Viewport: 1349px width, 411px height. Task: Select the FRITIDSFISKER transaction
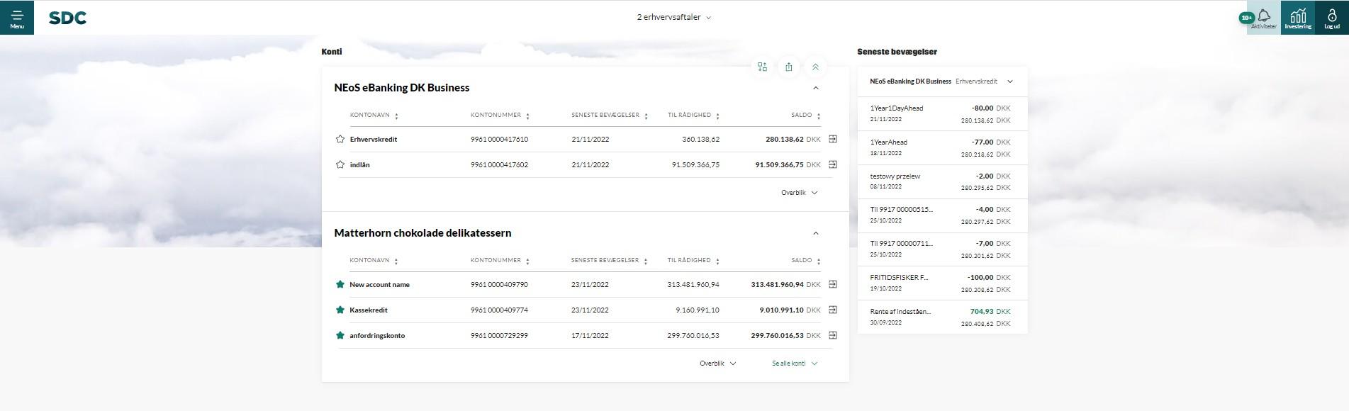942,283
